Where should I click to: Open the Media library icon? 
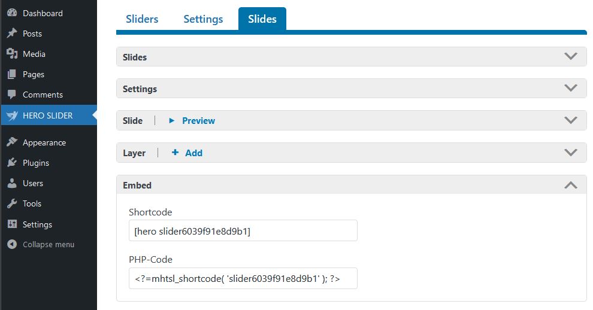tap(12, 54)
